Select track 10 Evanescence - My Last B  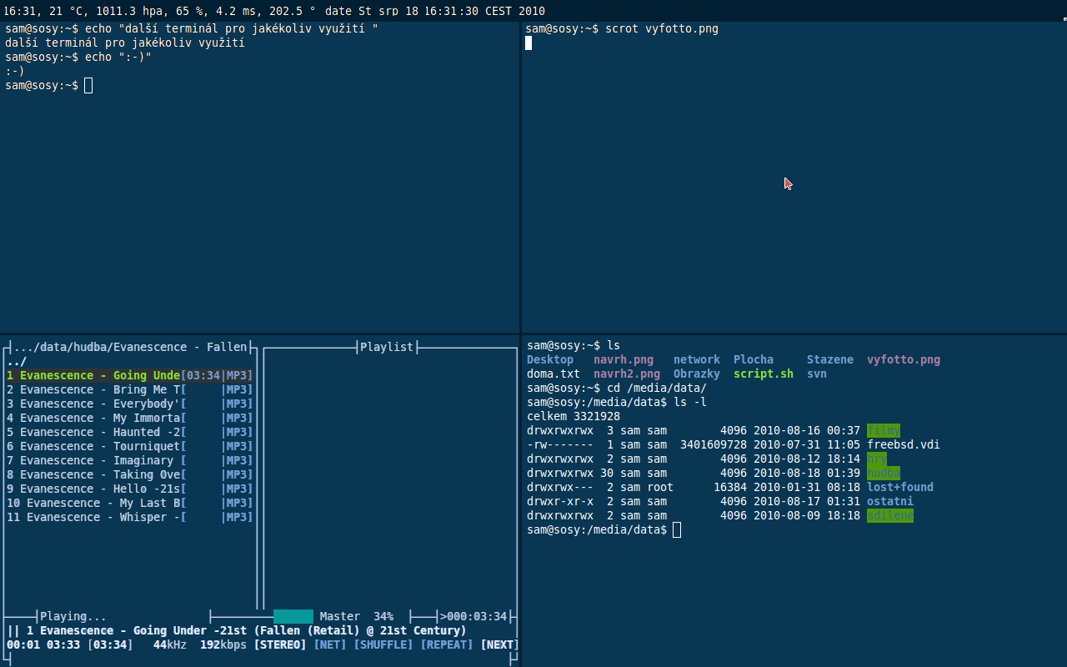pos(129,503)
